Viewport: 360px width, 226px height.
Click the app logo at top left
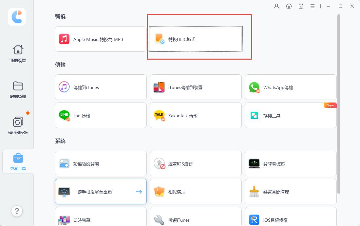pyautogui.click(x=17, y=17)
